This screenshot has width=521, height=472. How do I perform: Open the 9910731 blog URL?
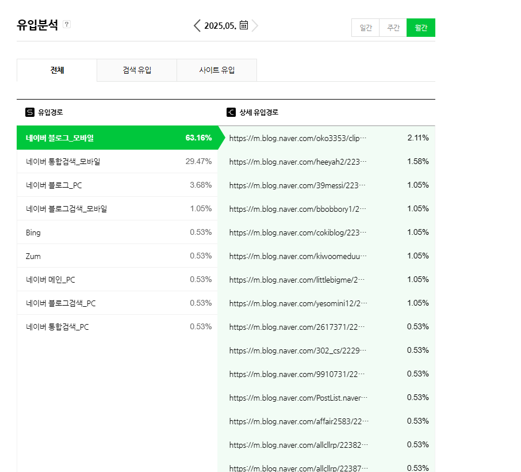[x=297, y=374]
